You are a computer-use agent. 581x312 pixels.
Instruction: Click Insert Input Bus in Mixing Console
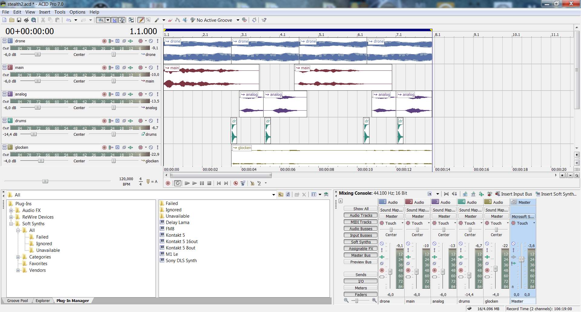pyautogui.click(x=514, y=194)
